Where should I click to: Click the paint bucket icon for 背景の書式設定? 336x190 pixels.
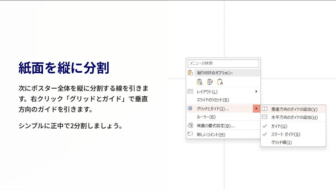click(x=190, y=126)
